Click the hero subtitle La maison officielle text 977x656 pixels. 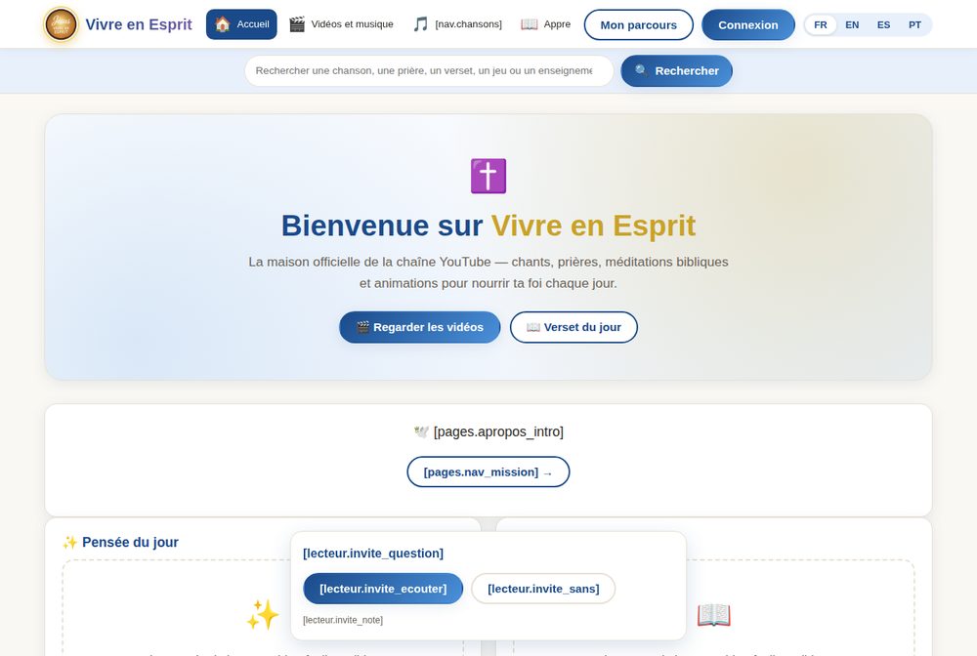(x=488, y=272)
